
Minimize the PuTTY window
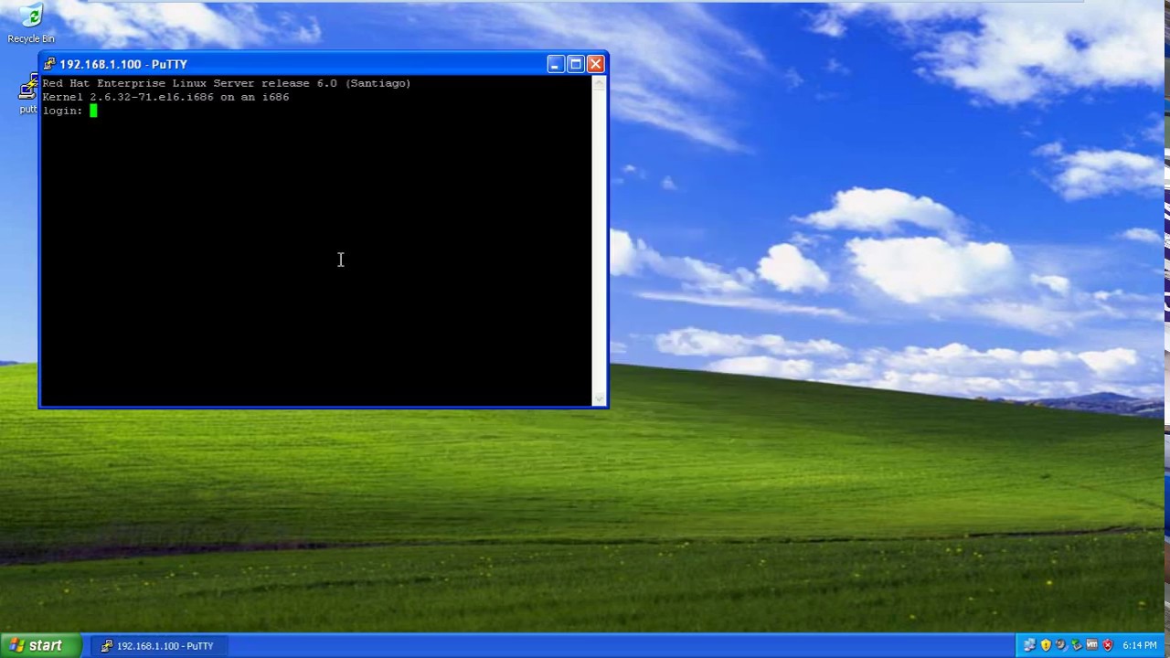pos(555,64)
